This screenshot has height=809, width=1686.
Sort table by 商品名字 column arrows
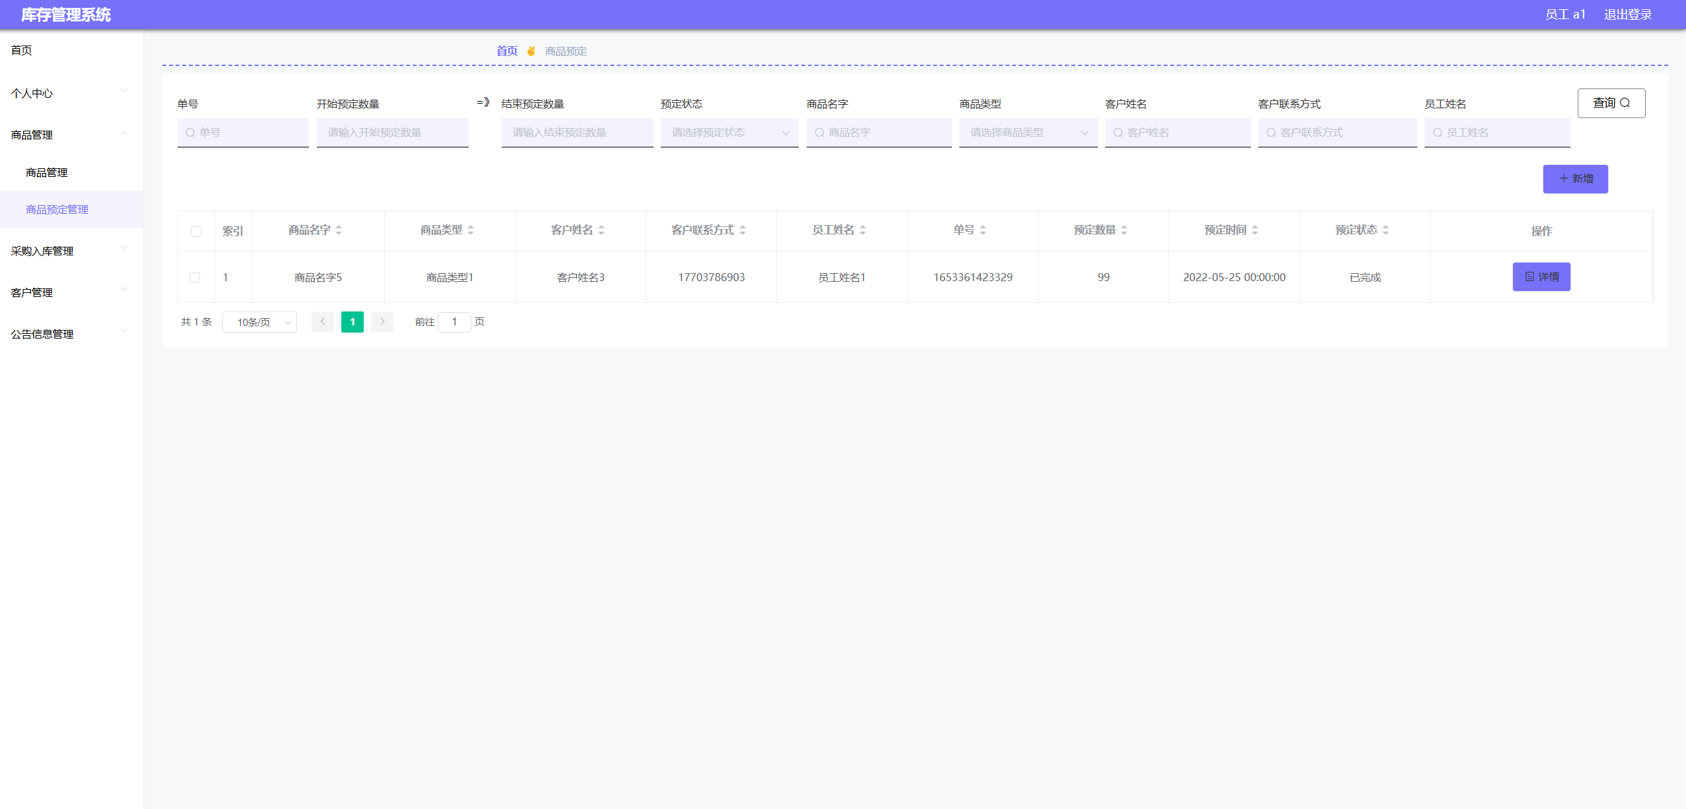pyautogui.click(x=339, y=230)
